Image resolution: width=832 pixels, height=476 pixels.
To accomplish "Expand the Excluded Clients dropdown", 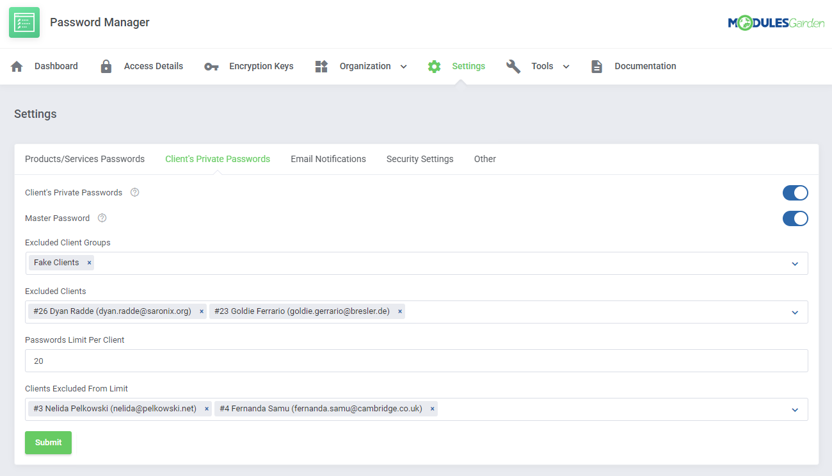I will (795, 313).
